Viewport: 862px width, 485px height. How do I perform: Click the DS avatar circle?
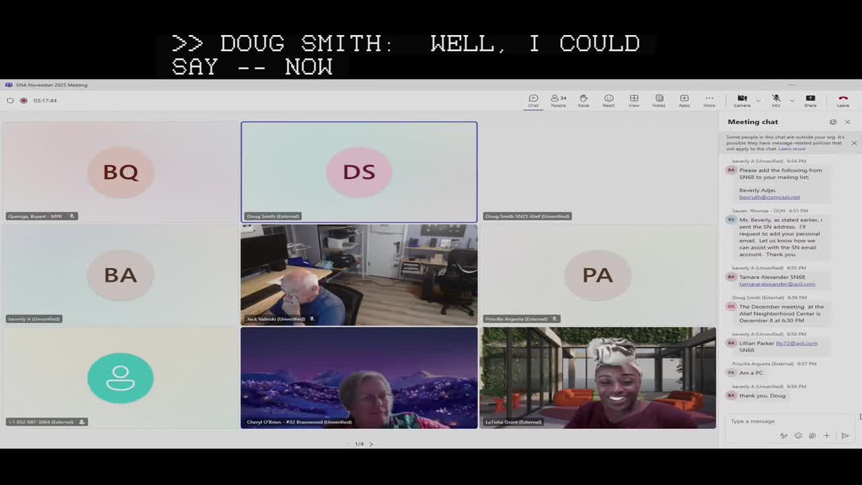359,172
